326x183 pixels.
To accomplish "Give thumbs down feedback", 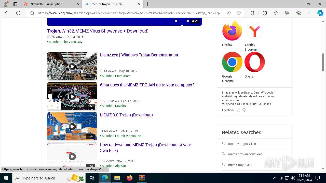I will click(x=244, y=110).
